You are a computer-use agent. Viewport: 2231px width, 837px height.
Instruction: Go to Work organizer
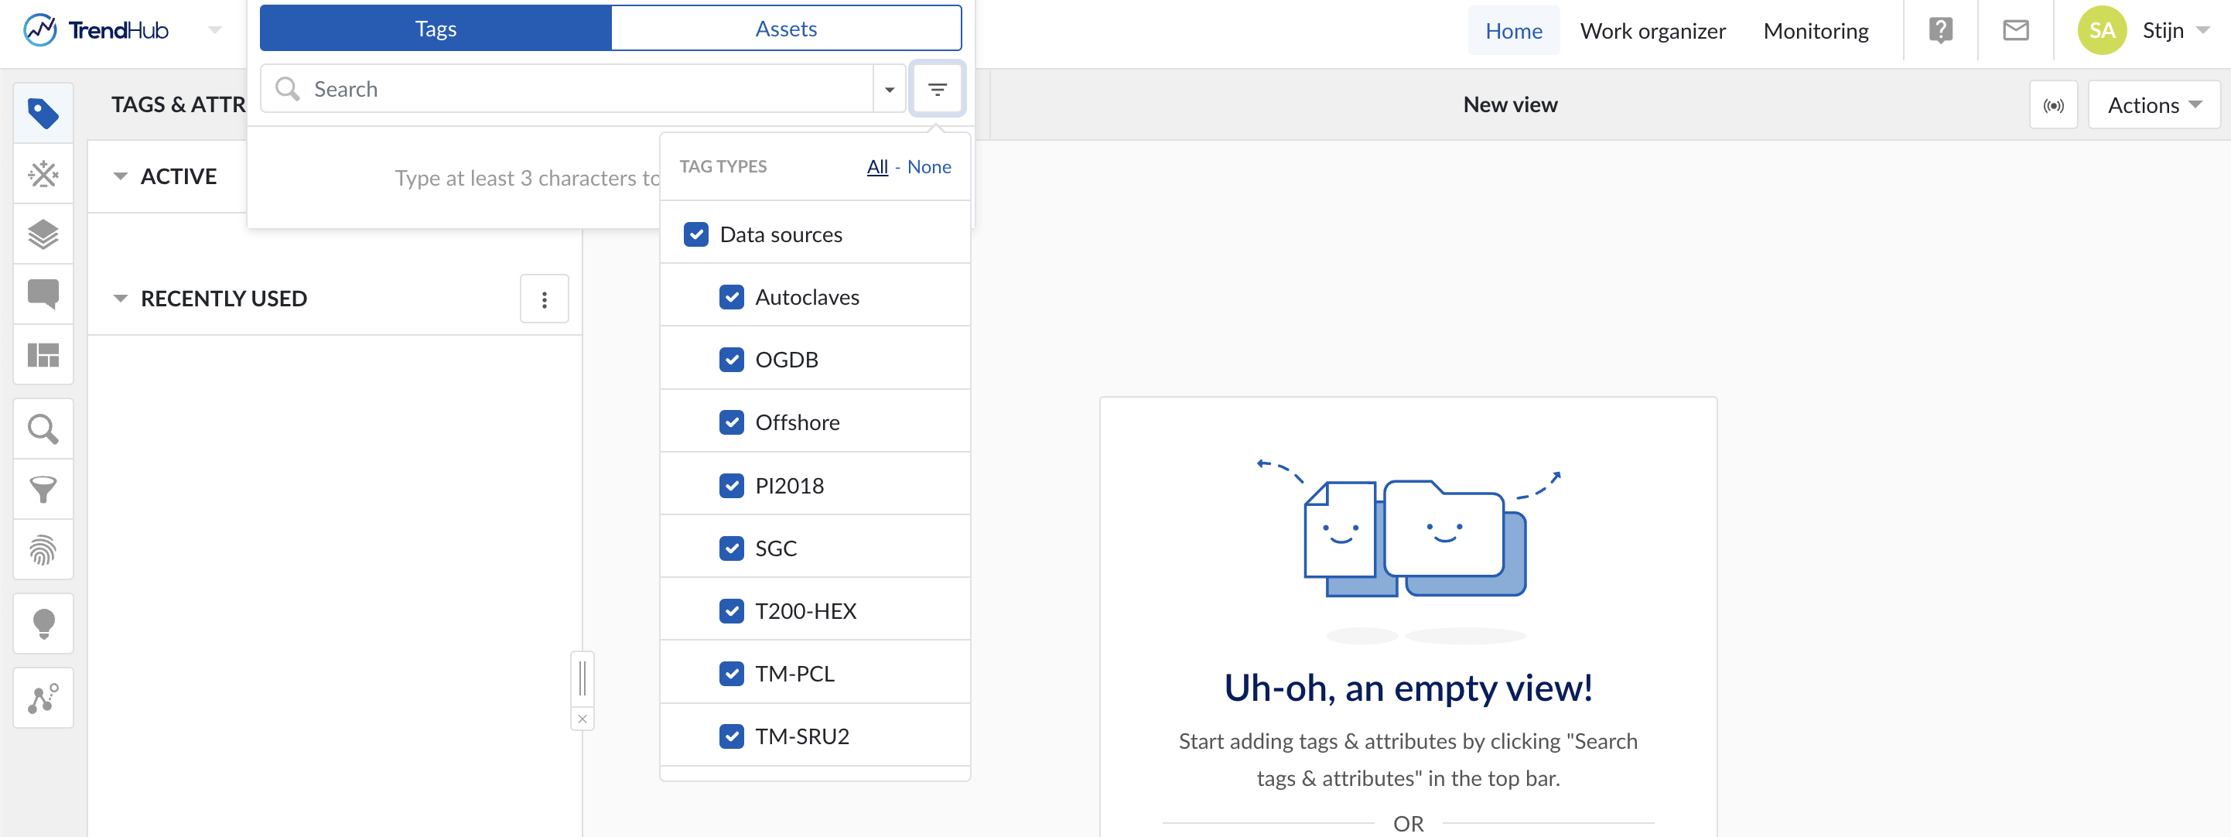(x=1652, y=31)
